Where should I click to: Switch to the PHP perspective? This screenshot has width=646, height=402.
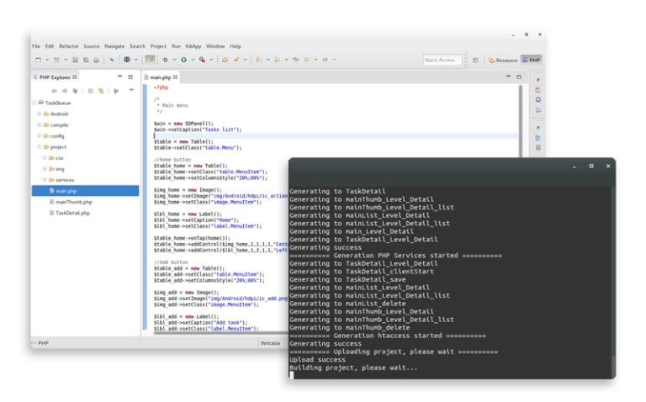532,61
